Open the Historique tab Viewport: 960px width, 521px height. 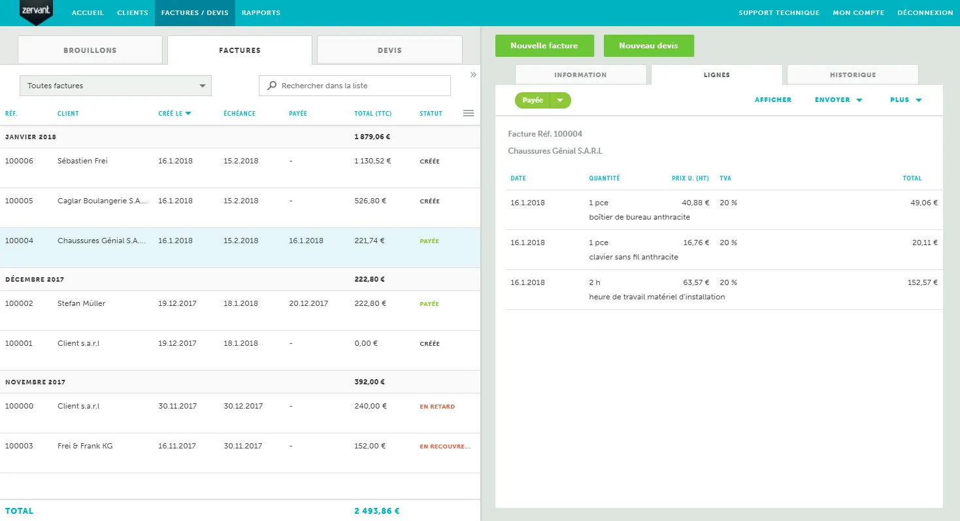coord(852,75)
